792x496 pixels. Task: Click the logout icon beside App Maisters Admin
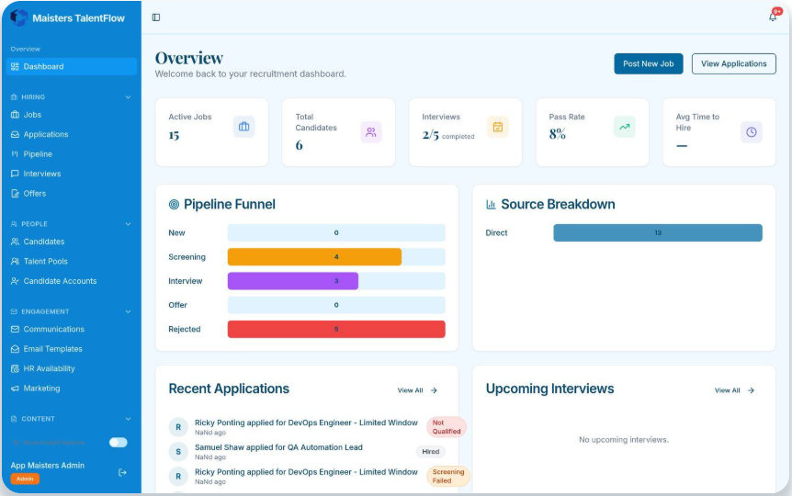(x=122, y=472)
